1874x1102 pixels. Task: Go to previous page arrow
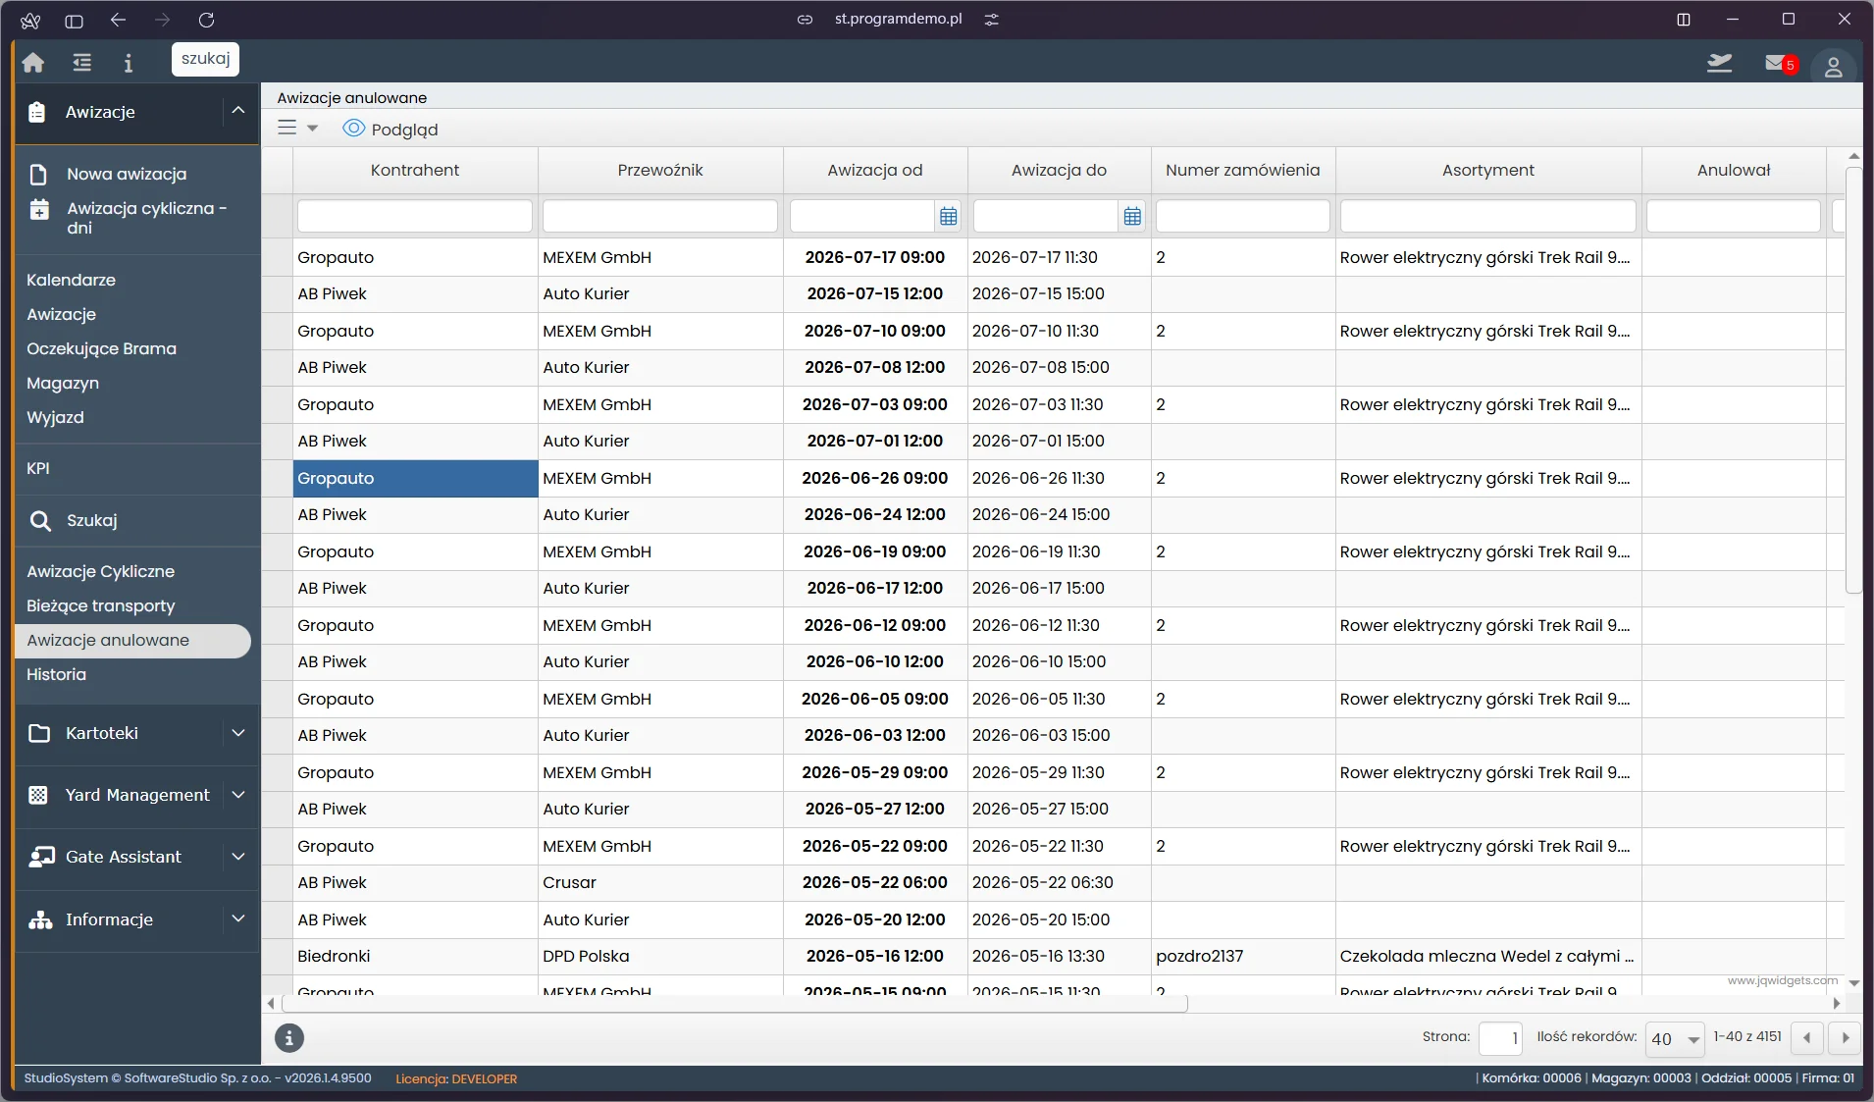click(1806, 1038)
